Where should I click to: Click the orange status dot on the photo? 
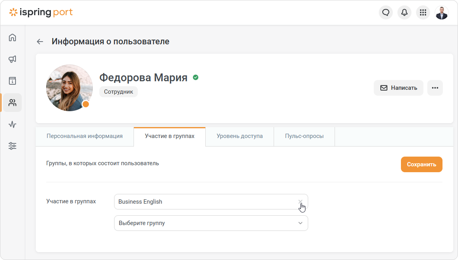click(85, 104)
